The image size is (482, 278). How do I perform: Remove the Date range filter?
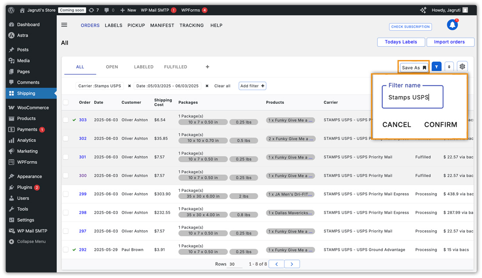(207, 86)
